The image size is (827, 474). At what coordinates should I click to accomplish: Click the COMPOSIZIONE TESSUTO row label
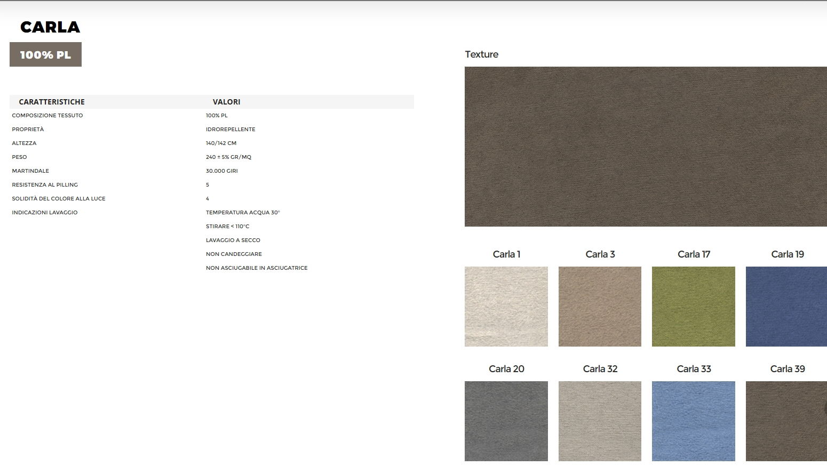[x=47, y=116]
